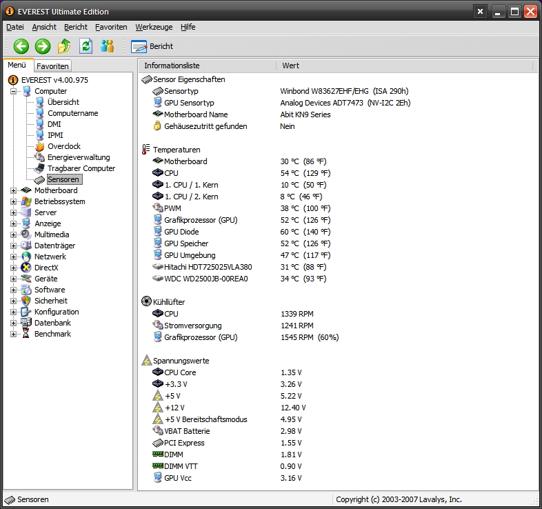Click the value 1545 RPM (60%)
Screen dimensions: 542x509
click(x=310, y=337)
